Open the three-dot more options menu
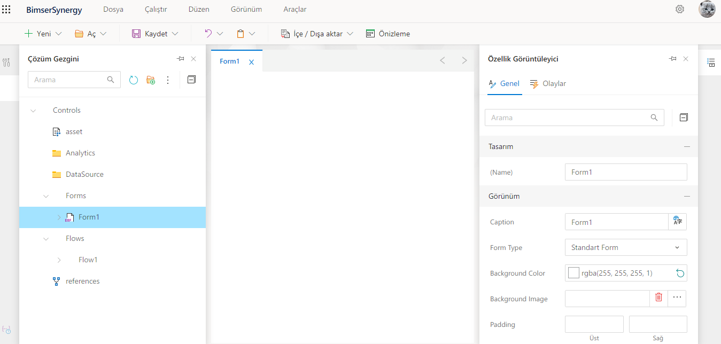The height and width of the screenshot is (344, 721). (x=168, y=80)
